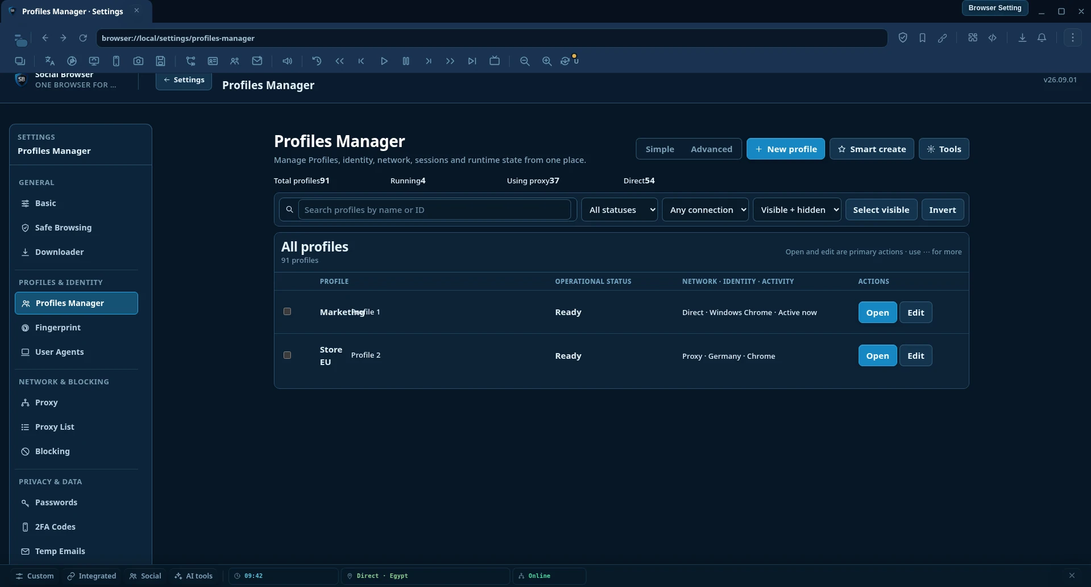Click the translate page icon in toolbar
This screenshot has height=587, width=1091.
49,61
